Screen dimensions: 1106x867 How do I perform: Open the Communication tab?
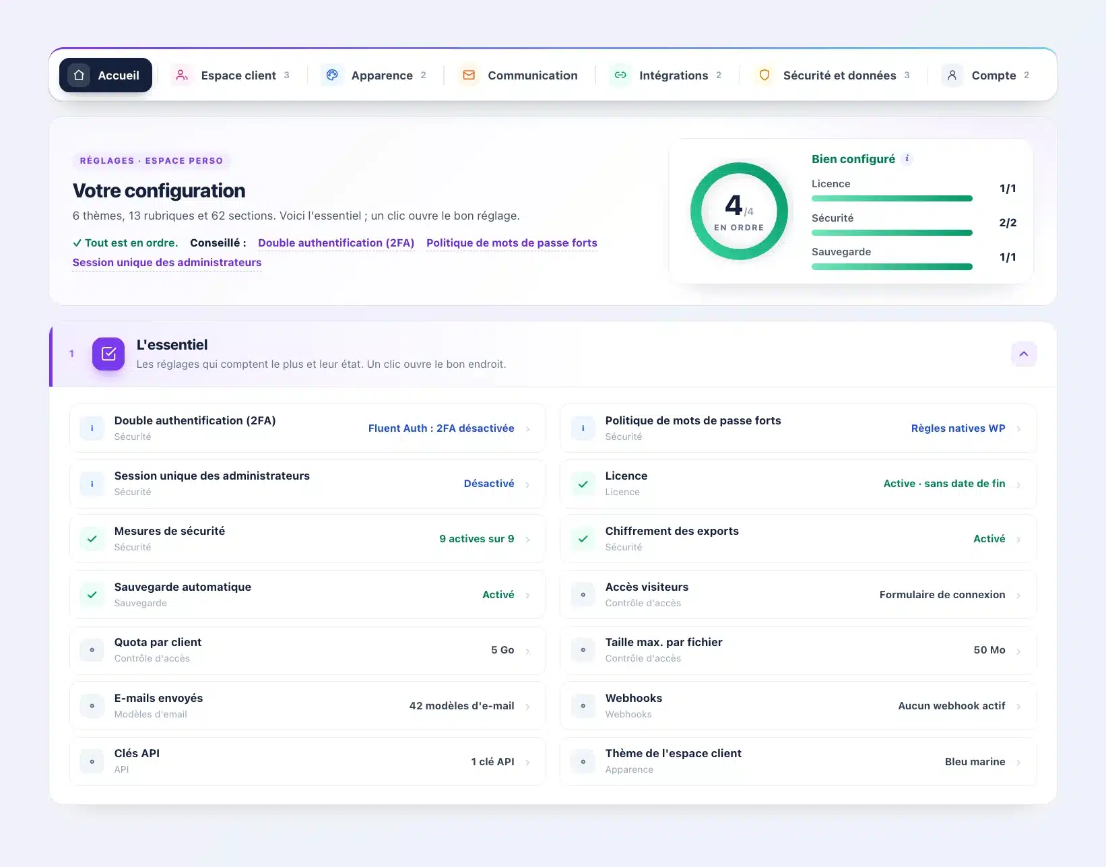[x=519, y=75]
